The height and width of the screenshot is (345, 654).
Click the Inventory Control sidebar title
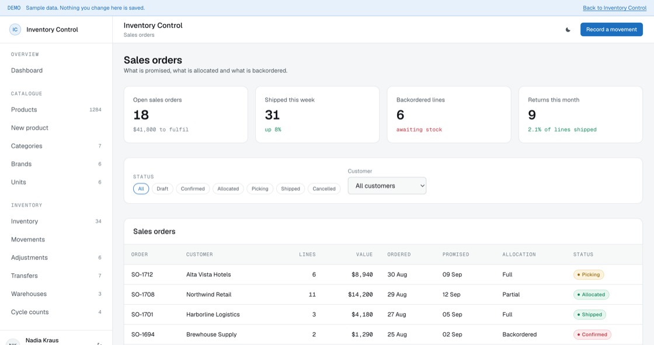tap(52, 30)
